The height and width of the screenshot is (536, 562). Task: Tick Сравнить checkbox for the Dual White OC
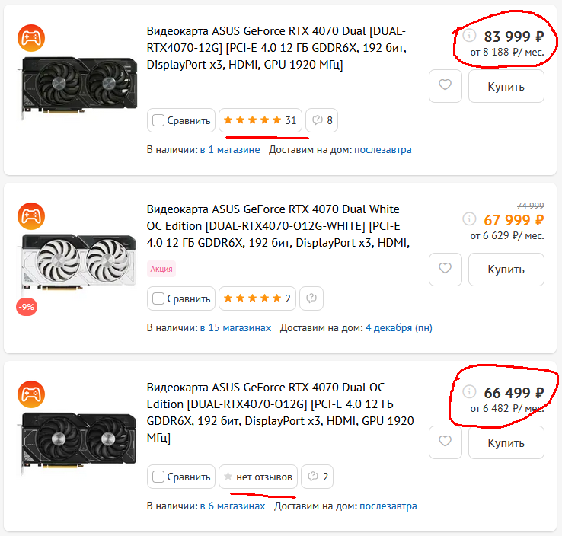(x=158, y=298)
